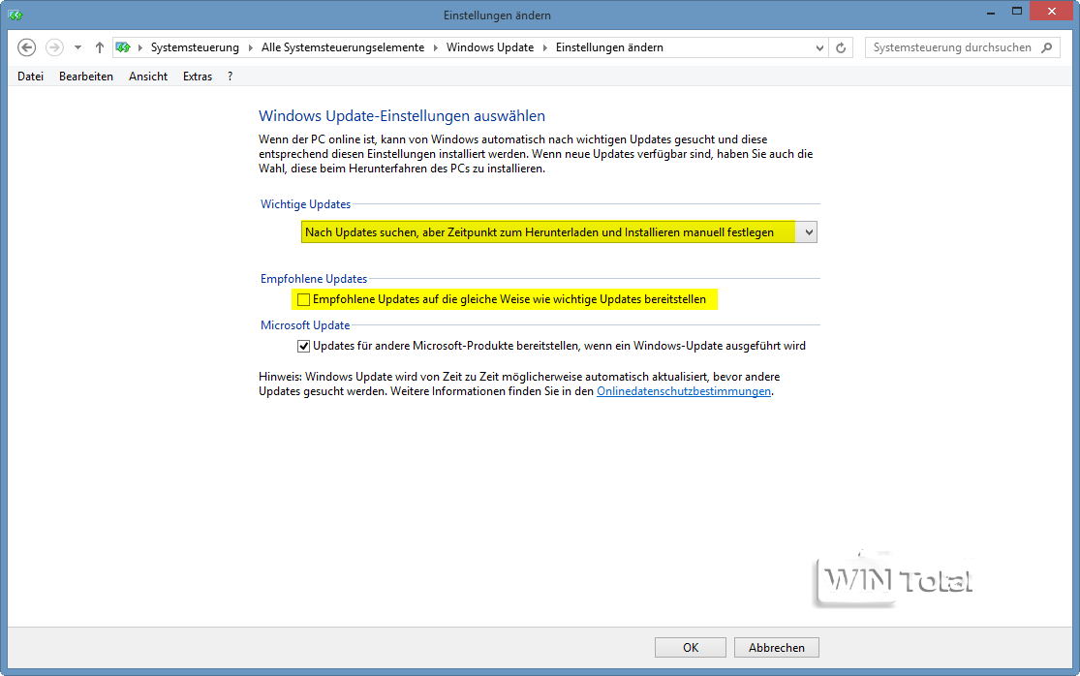The image size is (1080, 676).
Task: Go back with the Back arrow button
Action: 27,47
